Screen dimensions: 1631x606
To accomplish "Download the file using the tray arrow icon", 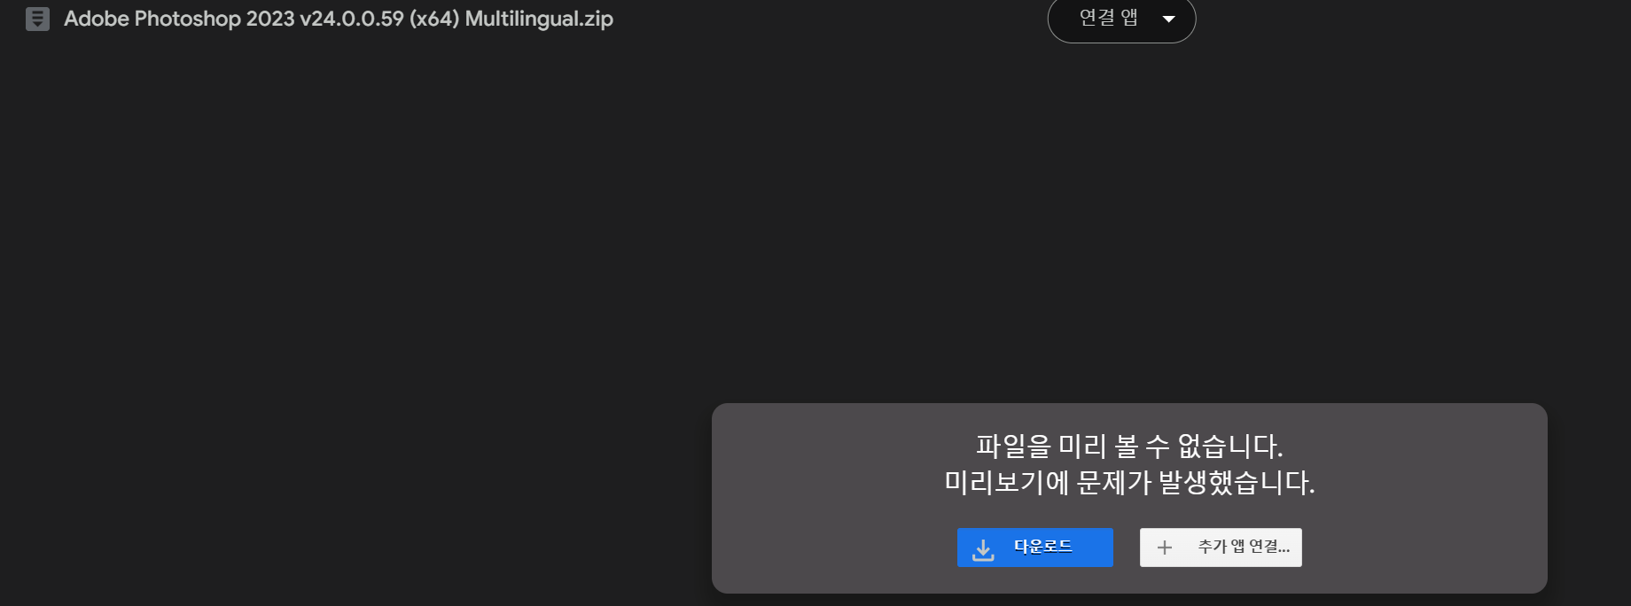I will 983,549.
